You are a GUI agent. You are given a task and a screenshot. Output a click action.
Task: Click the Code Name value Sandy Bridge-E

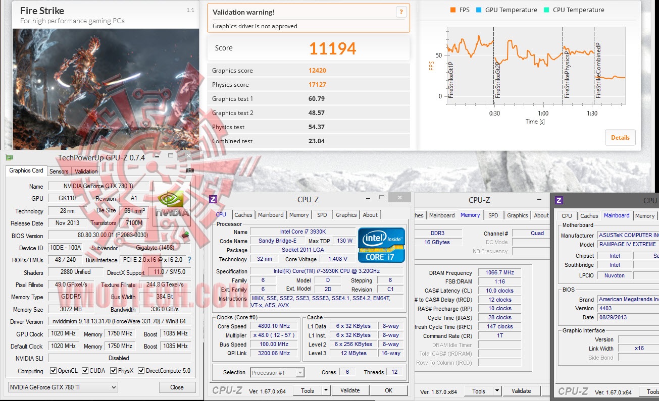[x=277, y=241]
